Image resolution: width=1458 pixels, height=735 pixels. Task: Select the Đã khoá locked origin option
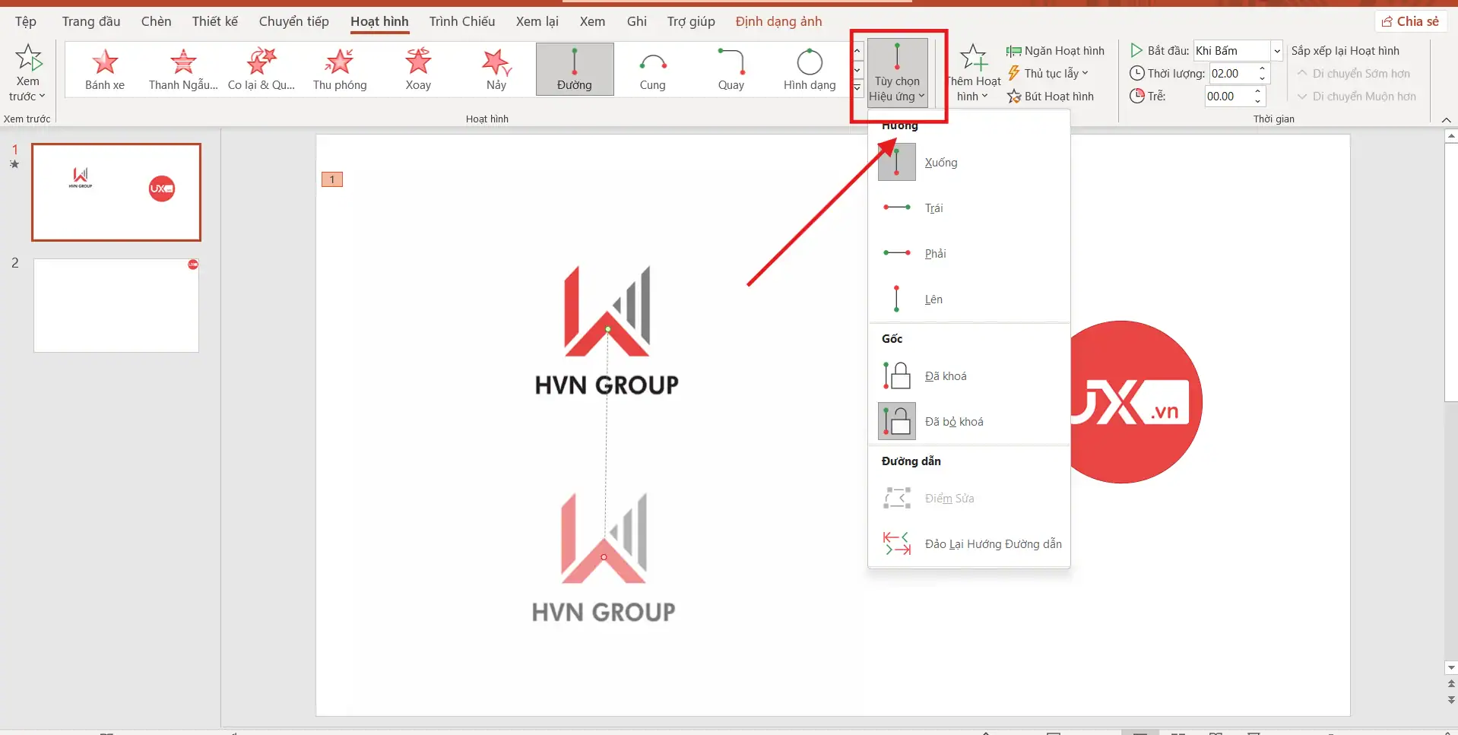969,376
